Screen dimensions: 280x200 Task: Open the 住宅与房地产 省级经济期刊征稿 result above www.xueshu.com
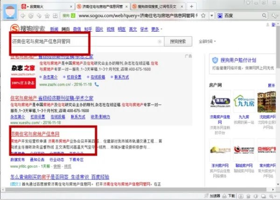(x=52, y=98)
